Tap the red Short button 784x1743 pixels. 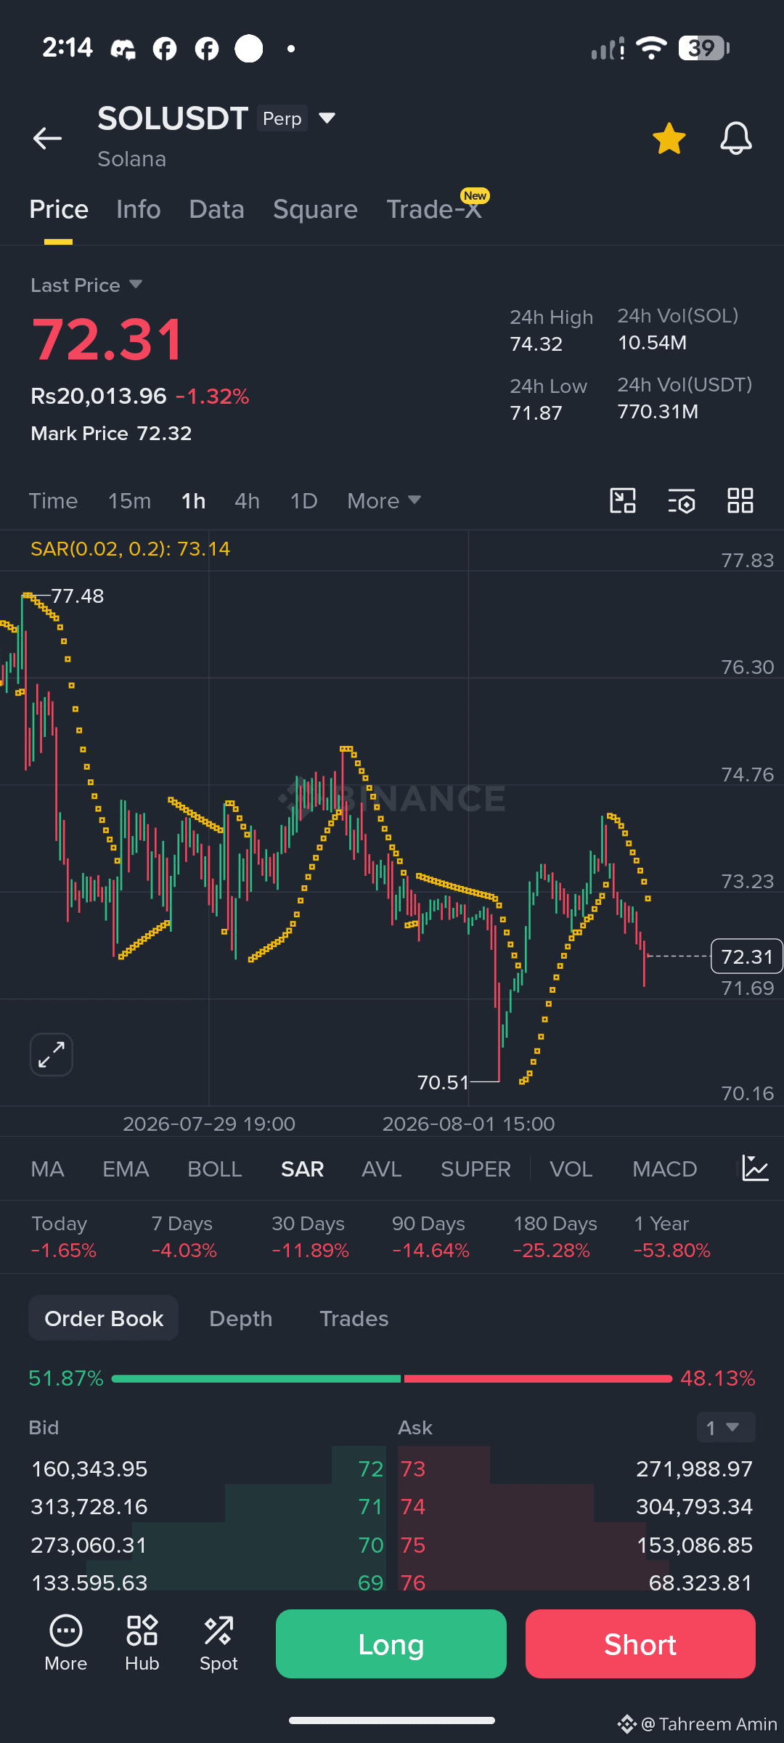(x=640, y=1644)
